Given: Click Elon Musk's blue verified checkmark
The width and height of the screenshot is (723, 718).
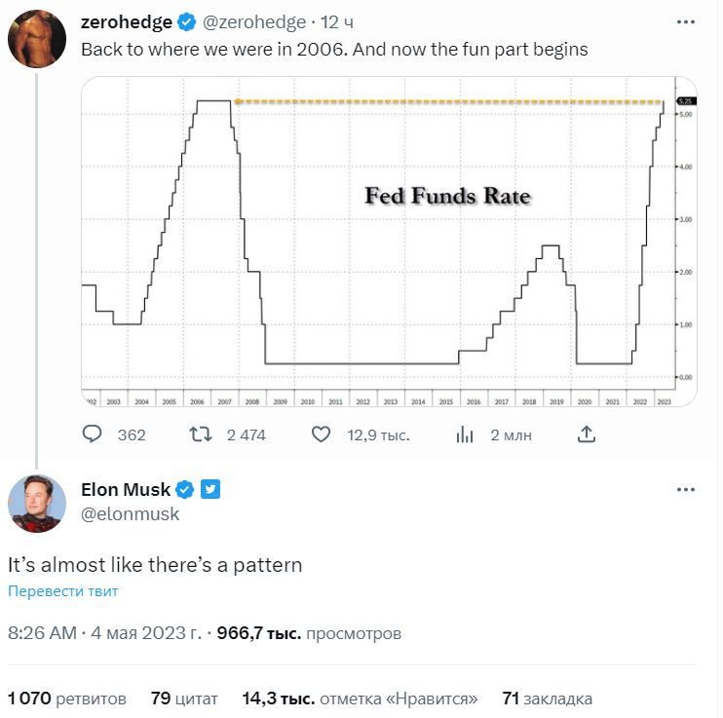Looking at the screenshot, I should (185, 489).
